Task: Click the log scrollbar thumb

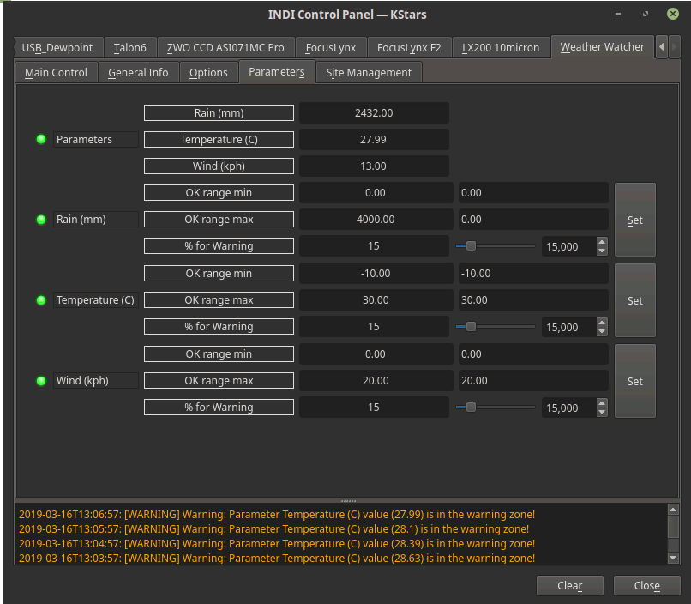Action: click(x=673, y=527)
